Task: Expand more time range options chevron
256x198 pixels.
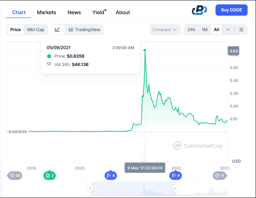Action: 228,29
